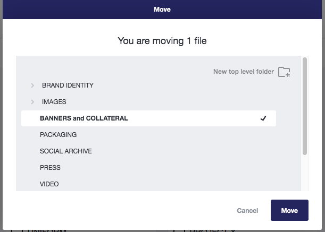Cancel the move dialog
Viewport: 325px width, 232px height.
click(x=247, y=211)
